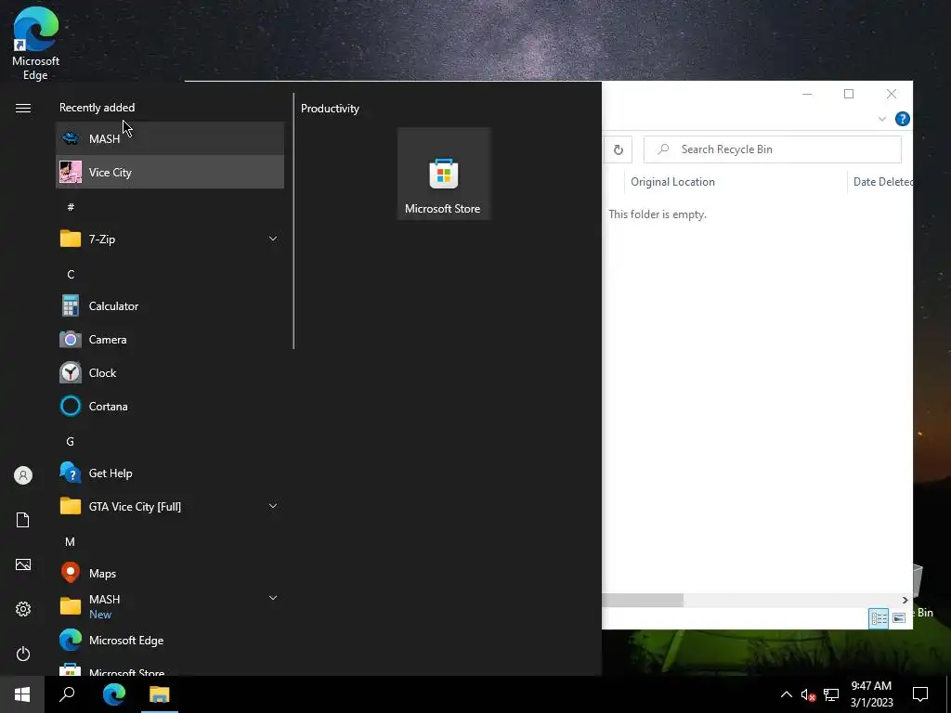Screen dimensions: 951x713
Task: Expand the ribbon chevron in Recycle Bin window
Action: [x=882, y=119]
